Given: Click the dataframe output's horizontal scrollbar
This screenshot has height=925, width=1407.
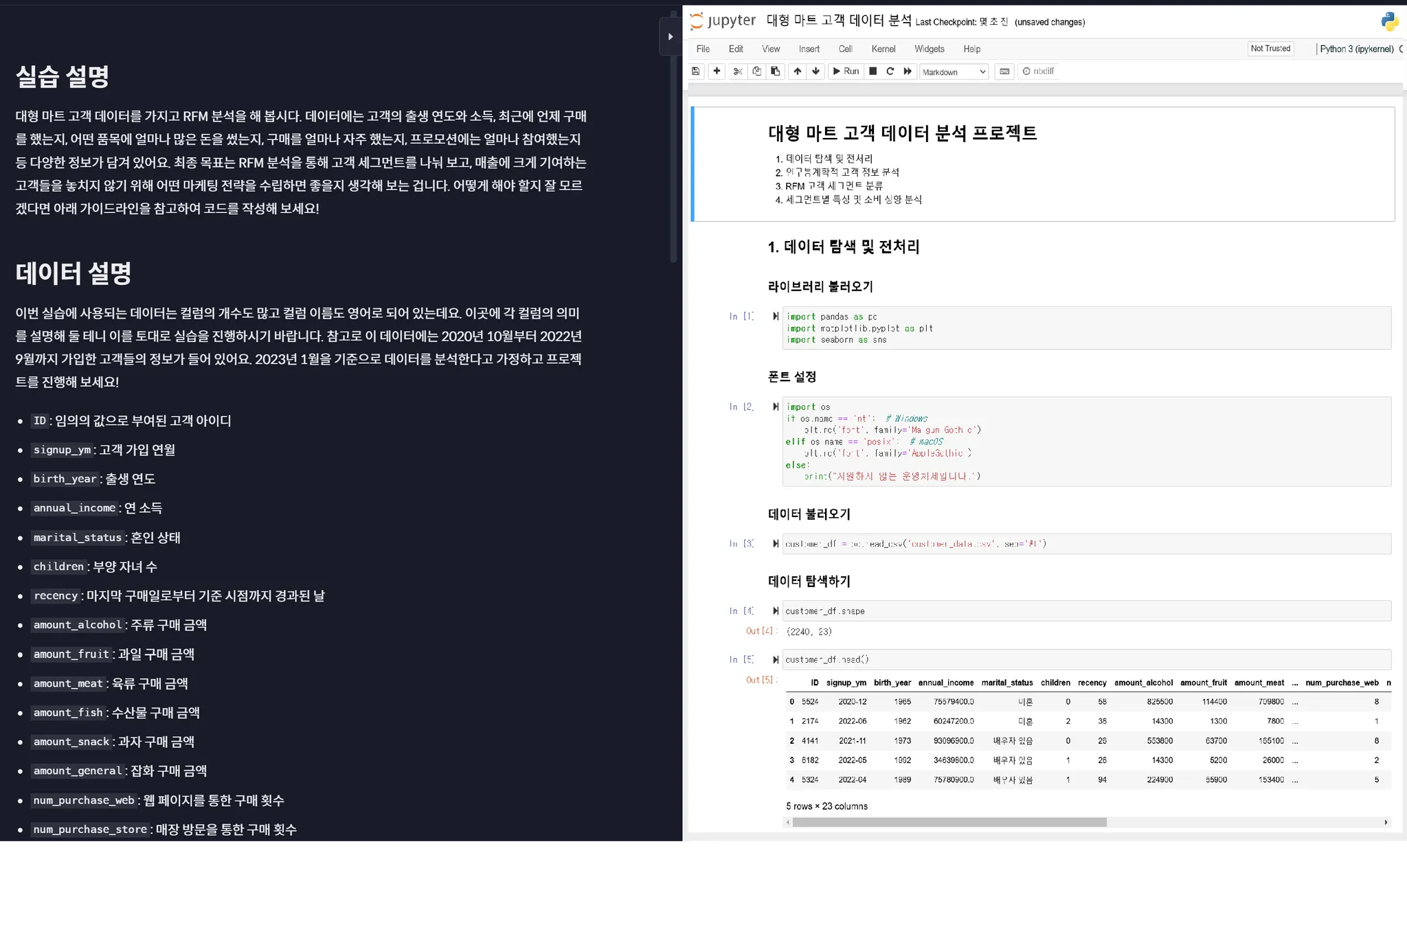Looking at the screenshot, I should [x=948, y=822].
